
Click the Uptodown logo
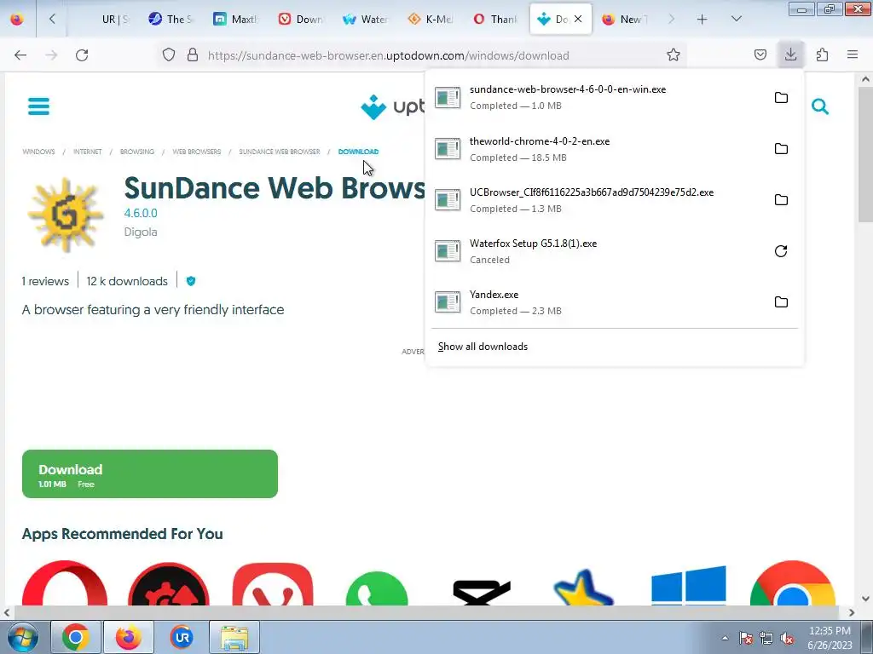coord(392,106)
